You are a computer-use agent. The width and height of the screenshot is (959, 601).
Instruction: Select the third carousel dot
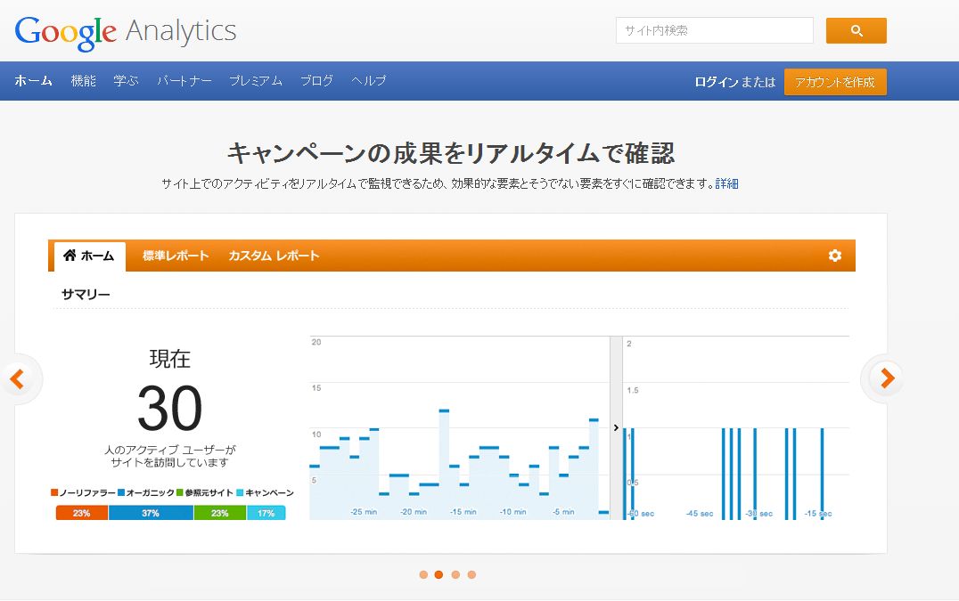pos(455,575)
